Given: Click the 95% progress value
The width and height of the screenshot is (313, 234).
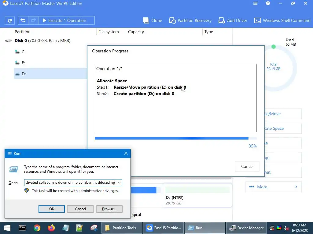Looking at the screenshot, I should pos(252,146).
